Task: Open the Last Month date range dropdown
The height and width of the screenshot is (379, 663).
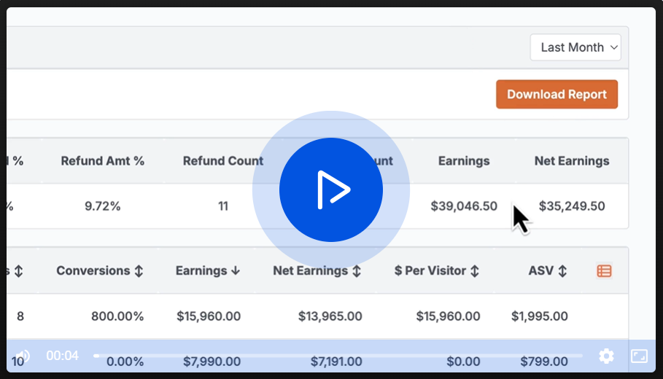Action: click(x=575, y=47)
